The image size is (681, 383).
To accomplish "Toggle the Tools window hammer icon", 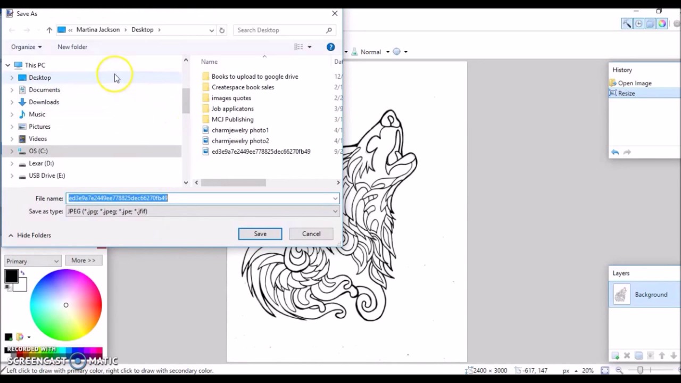I will pyautogui.click(x=627, y=23).
